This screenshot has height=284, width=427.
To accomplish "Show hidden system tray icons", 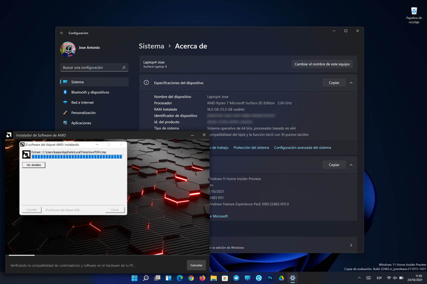I will coord(359,278).
